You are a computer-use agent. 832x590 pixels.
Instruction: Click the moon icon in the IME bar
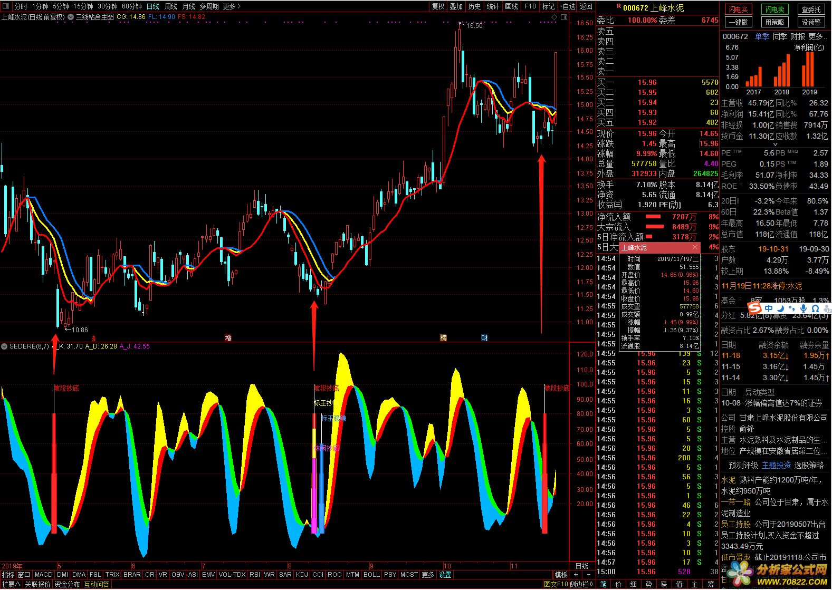click(781, 308)
